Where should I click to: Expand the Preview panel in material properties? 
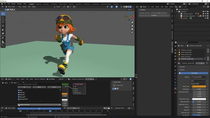click(x=182, y=67)
